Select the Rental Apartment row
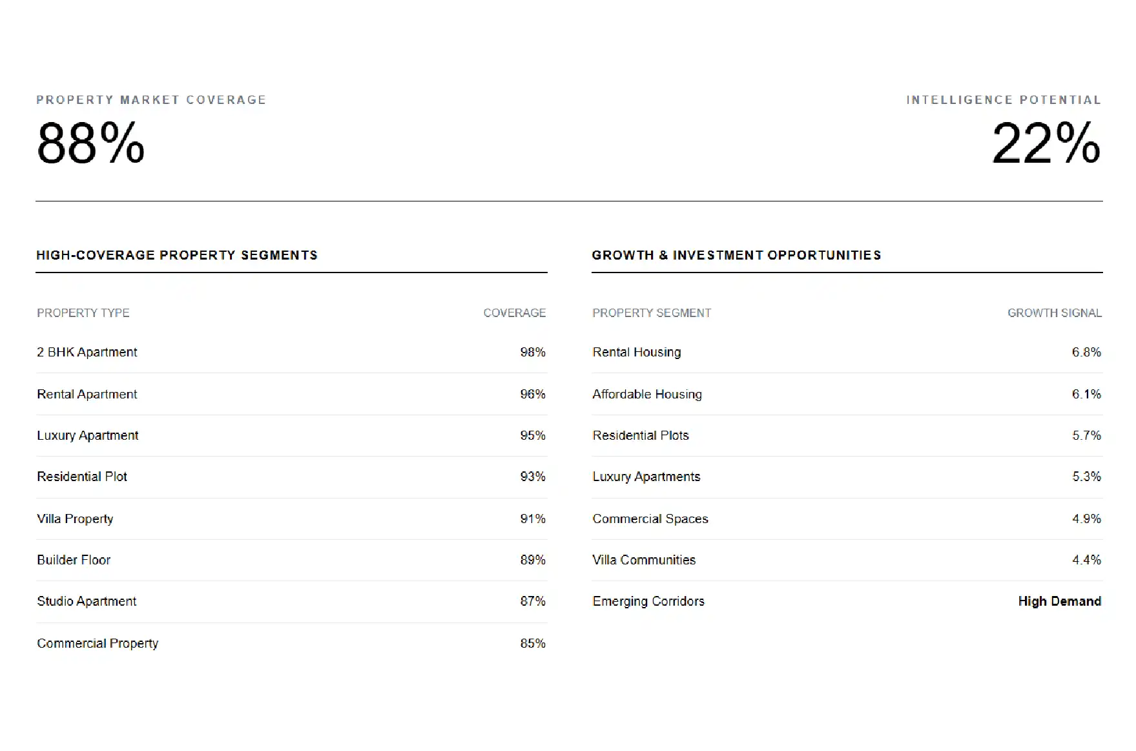The image size is (1136, 751). [291, 394]
